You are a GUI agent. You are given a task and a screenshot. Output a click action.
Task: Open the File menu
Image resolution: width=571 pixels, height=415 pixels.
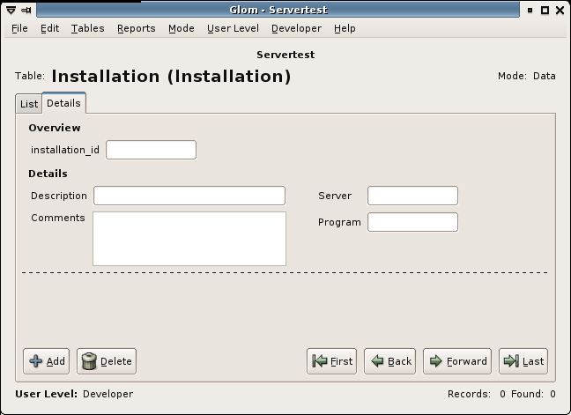[x=19, y=28]
